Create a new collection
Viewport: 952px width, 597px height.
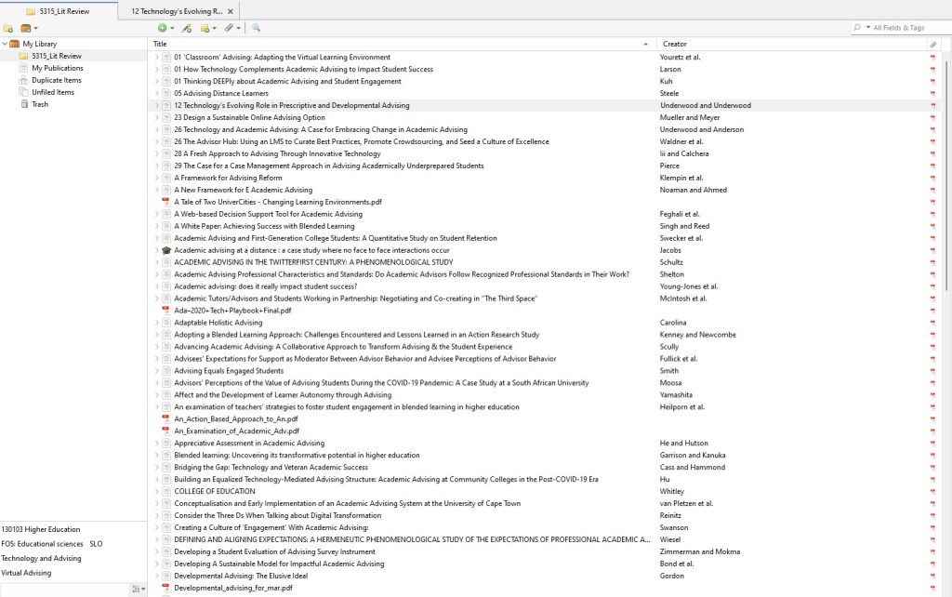pyautogui.click(x=8, y=28)
